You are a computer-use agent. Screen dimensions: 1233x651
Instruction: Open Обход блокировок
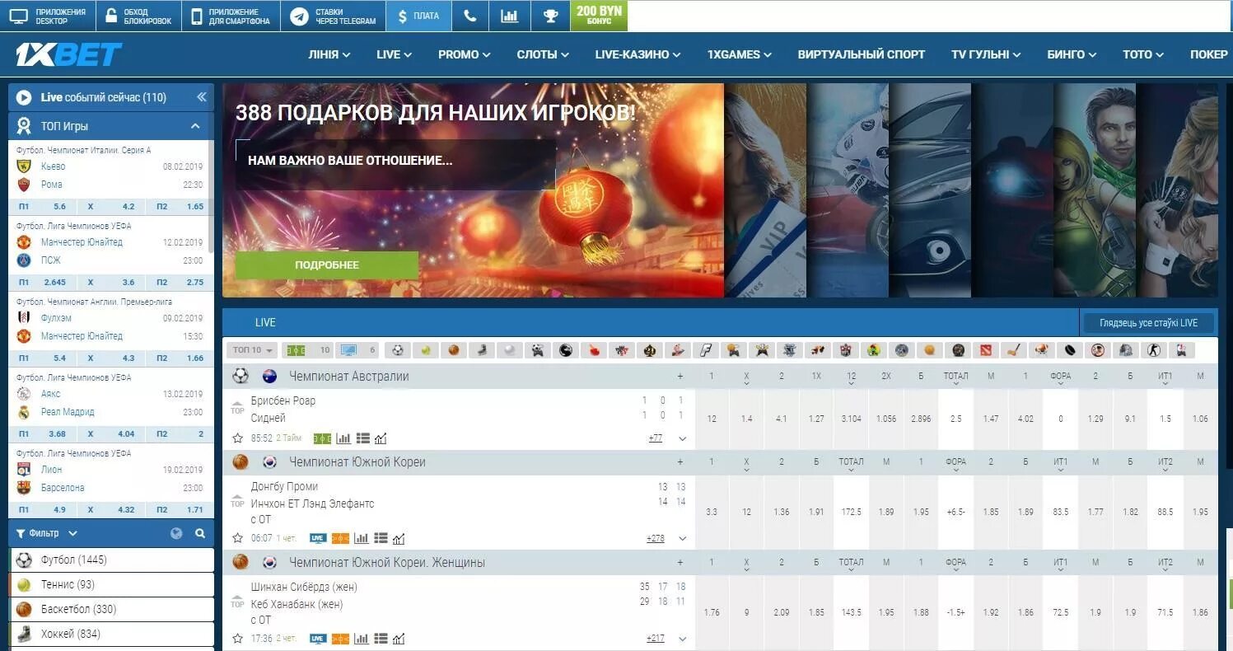pos(138,16)
